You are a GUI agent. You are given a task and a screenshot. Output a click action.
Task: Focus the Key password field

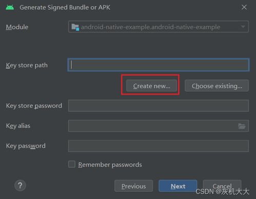159,146
